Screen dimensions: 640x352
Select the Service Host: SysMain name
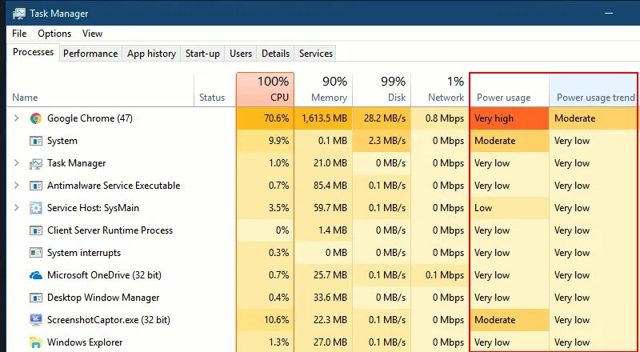pyautogui.click(x=93, y=208)
